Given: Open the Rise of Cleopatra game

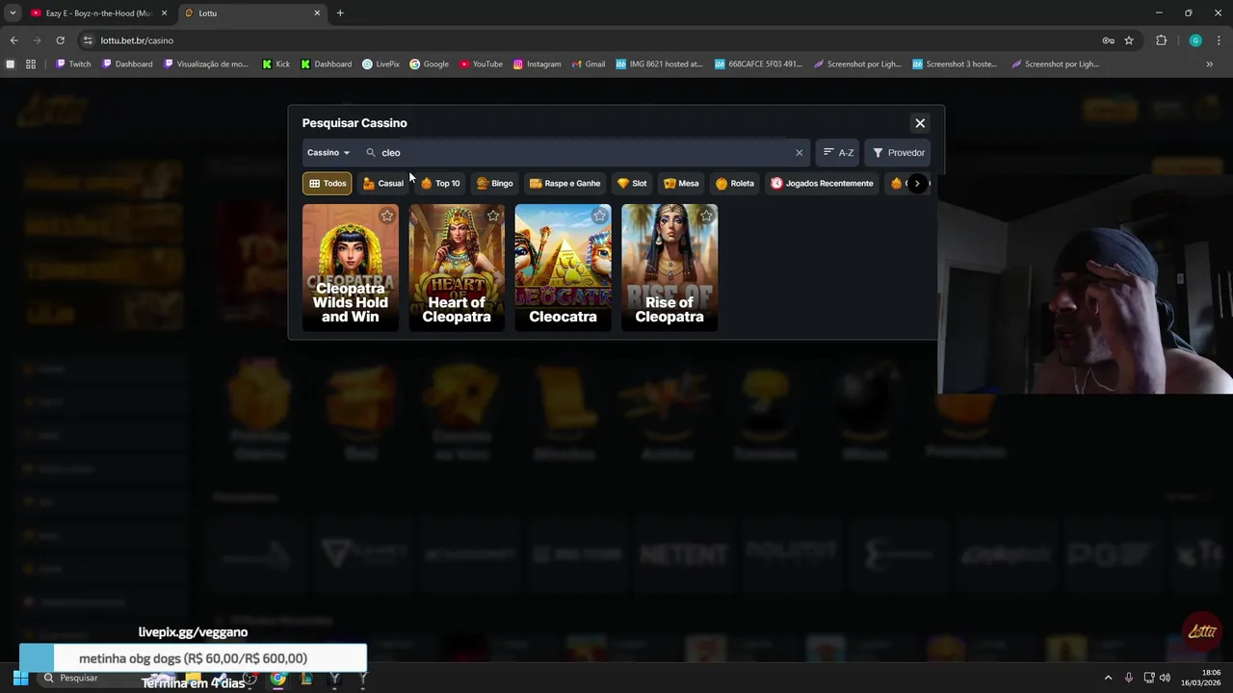Looking at the screenshot, I should click(x=669, y=268).
